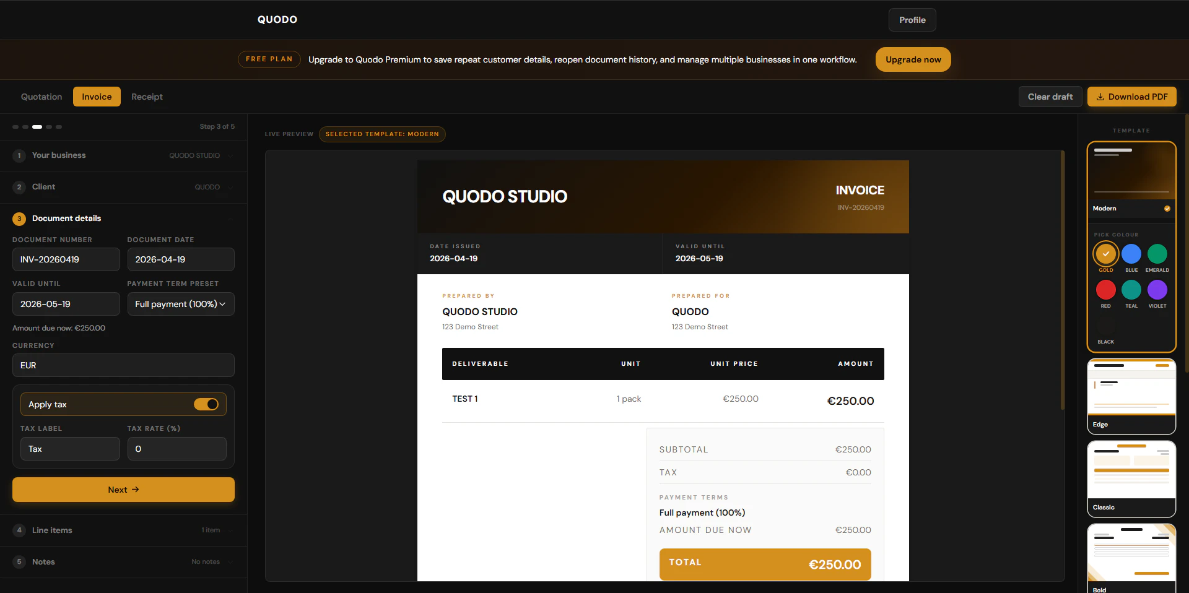Image resolution: width=1189 pixels, height=593 pixels.
Task: Pick the Emerald colour swatch
Action: [x=1157, y=254]
